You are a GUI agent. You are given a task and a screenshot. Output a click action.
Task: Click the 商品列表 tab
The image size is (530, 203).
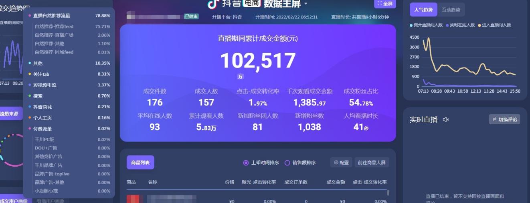click(x=140, y=162)
